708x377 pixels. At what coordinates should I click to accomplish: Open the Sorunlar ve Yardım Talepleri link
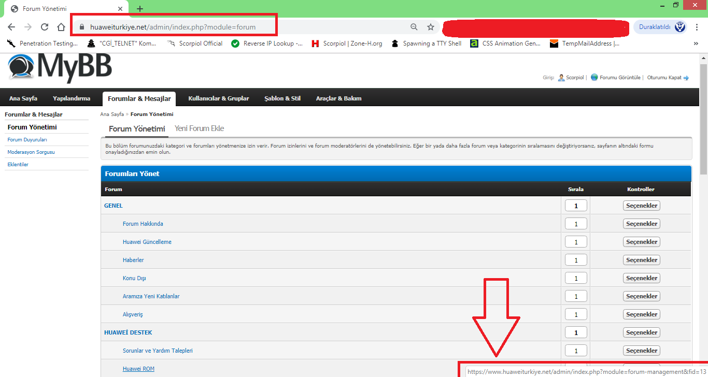(x=158, y=351)
